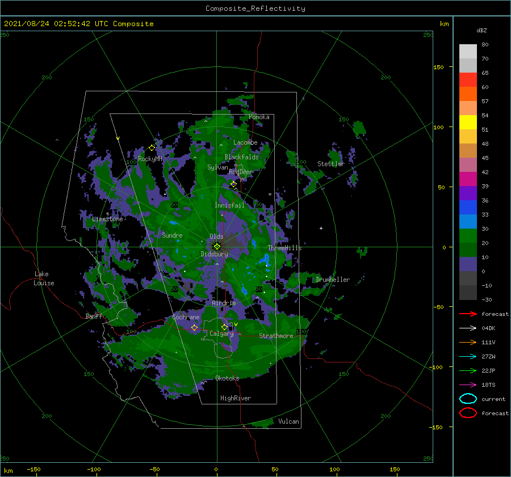Image resolution: width=511 pixels, height=477 pixels.
Task: Click the -150 tick label on bottom axis
Action: [x=33, y=469]
